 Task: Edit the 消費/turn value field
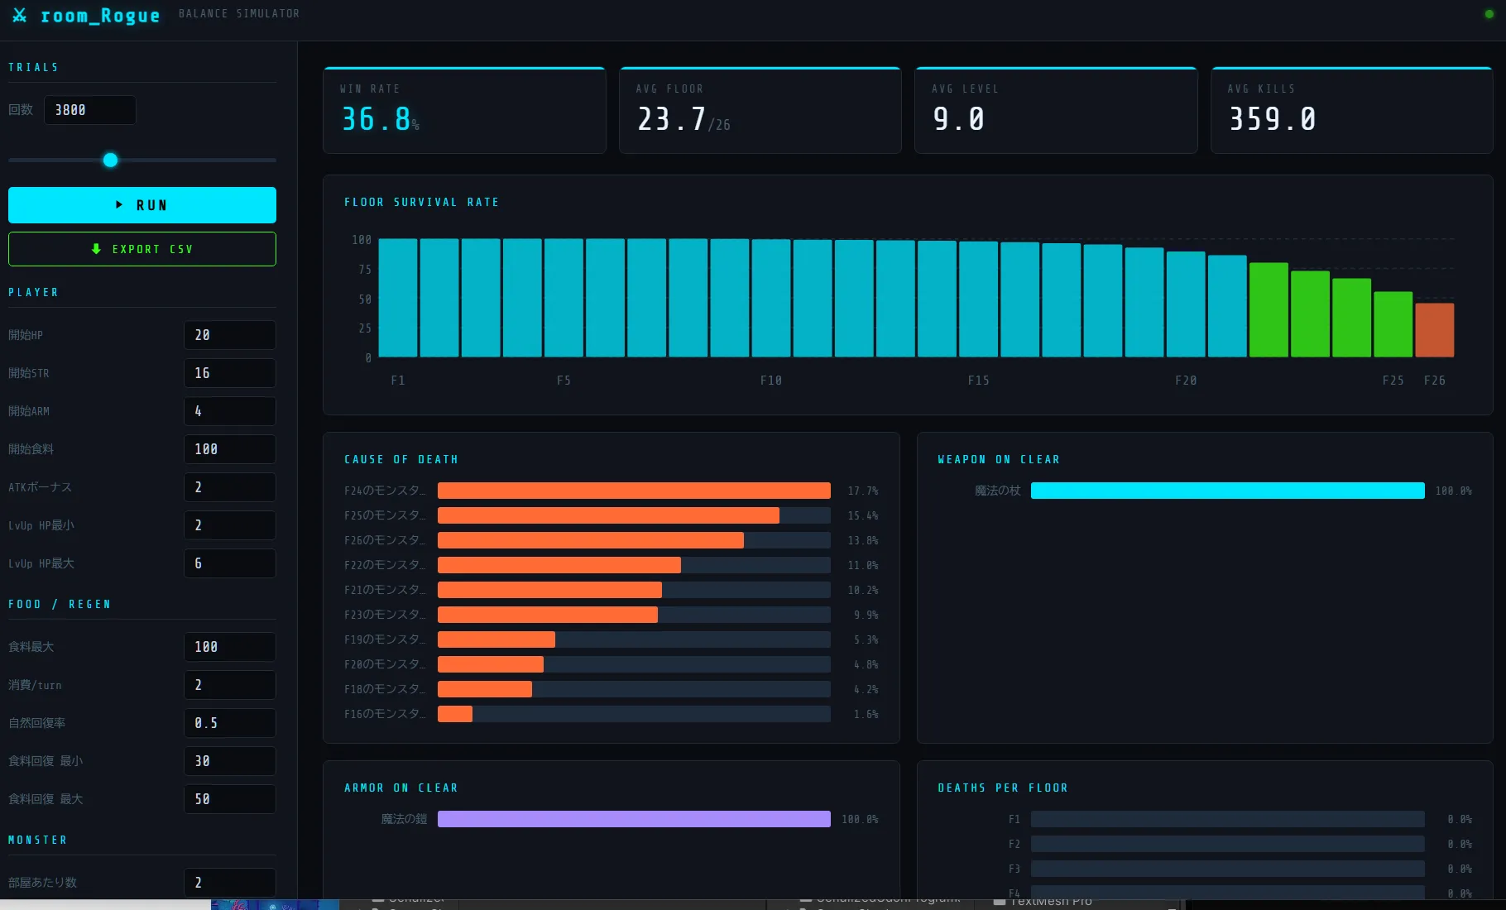(x=229, y=685)
